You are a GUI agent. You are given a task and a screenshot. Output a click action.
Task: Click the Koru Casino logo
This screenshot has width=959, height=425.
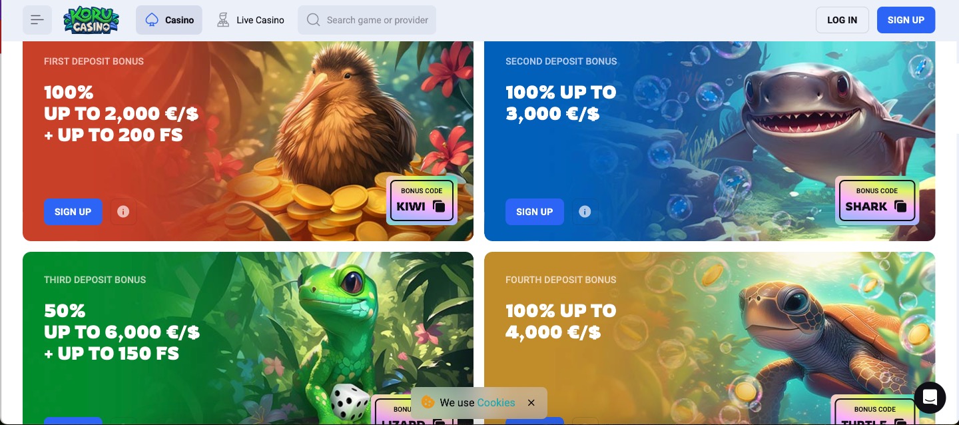91,20
